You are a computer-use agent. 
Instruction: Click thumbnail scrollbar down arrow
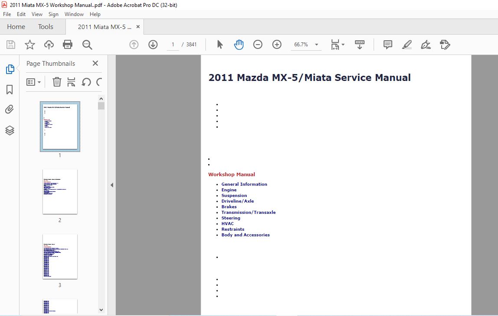tap(101, 310)
